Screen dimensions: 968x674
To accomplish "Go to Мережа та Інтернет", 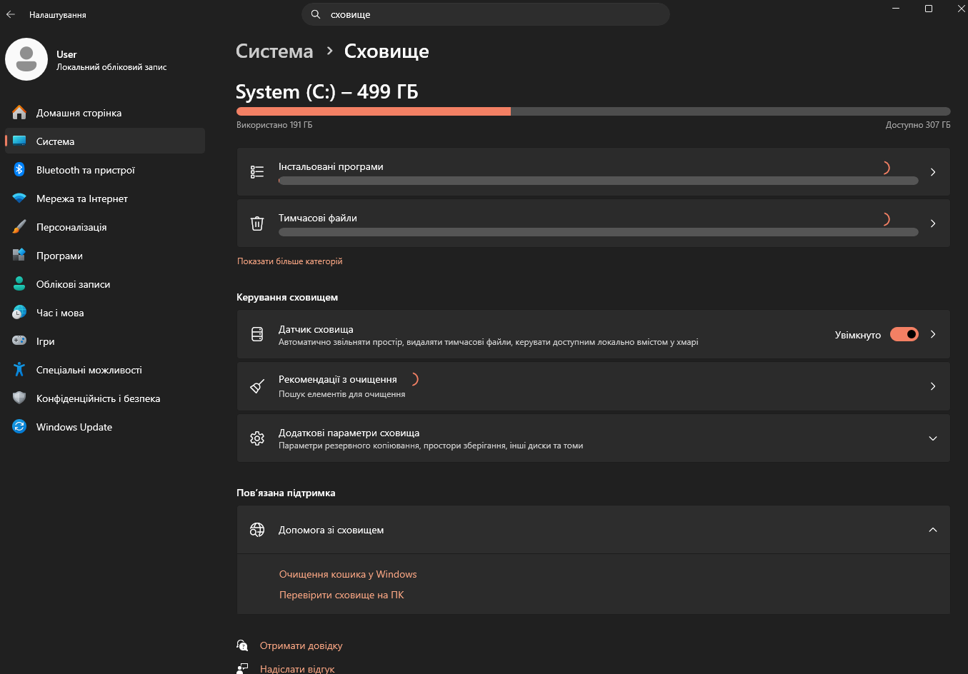I will (x=105, y=198).
